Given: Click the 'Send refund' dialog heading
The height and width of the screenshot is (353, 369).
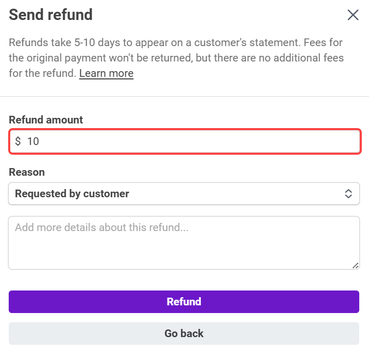Looking at the screenshot, I should pos(51,15).
